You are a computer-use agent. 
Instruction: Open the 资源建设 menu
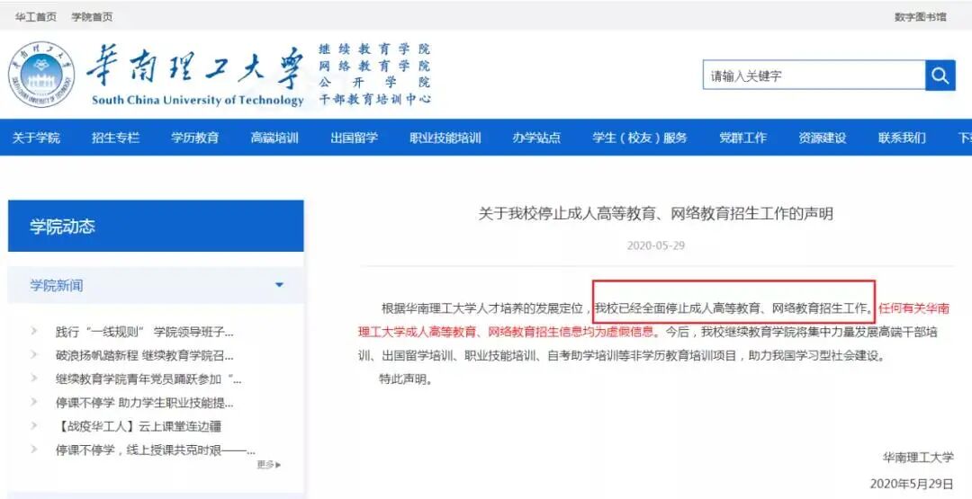[x=822, y=138]
